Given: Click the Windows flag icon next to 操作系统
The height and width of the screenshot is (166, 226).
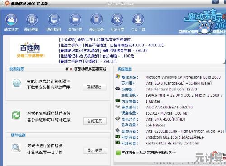Looking at the screenshot, I should pos(118,76).
